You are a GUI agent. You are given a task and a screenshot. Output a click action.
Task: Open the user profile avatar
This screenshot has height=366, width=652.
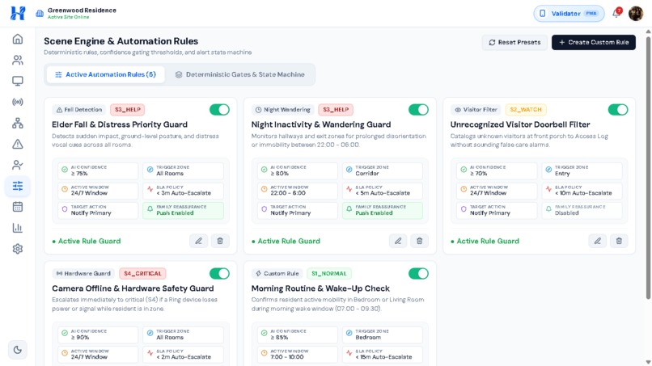tap(636, 13)
